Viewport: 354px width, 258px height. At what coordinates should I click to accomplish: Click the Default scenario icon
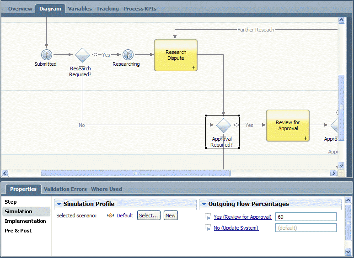pyautogui.click(x=110, y=216)
